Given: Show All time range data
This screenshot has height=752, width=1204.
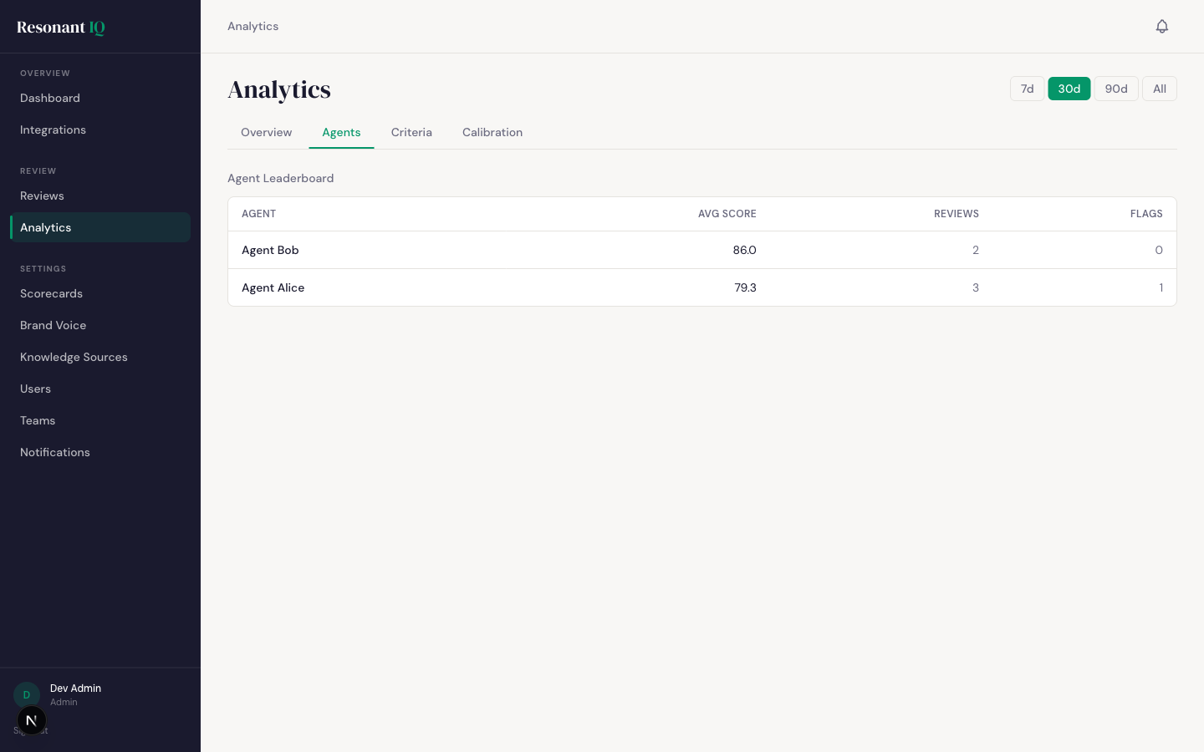Looking at the screenshot, I should point(1159,89).
